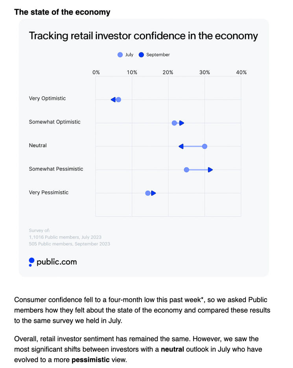The height and width of the screenshot is (368, 293).
Task: Select the Very Pessimistic July dot
Action: point(148,193)
